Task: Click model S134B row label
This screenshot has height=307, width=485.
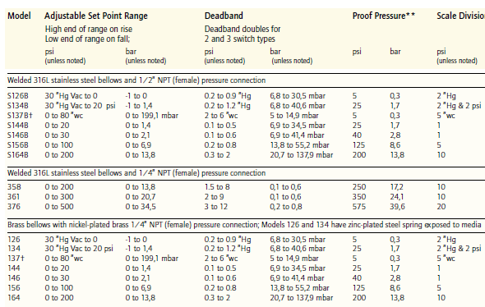Action: click(x=17, y=106)
